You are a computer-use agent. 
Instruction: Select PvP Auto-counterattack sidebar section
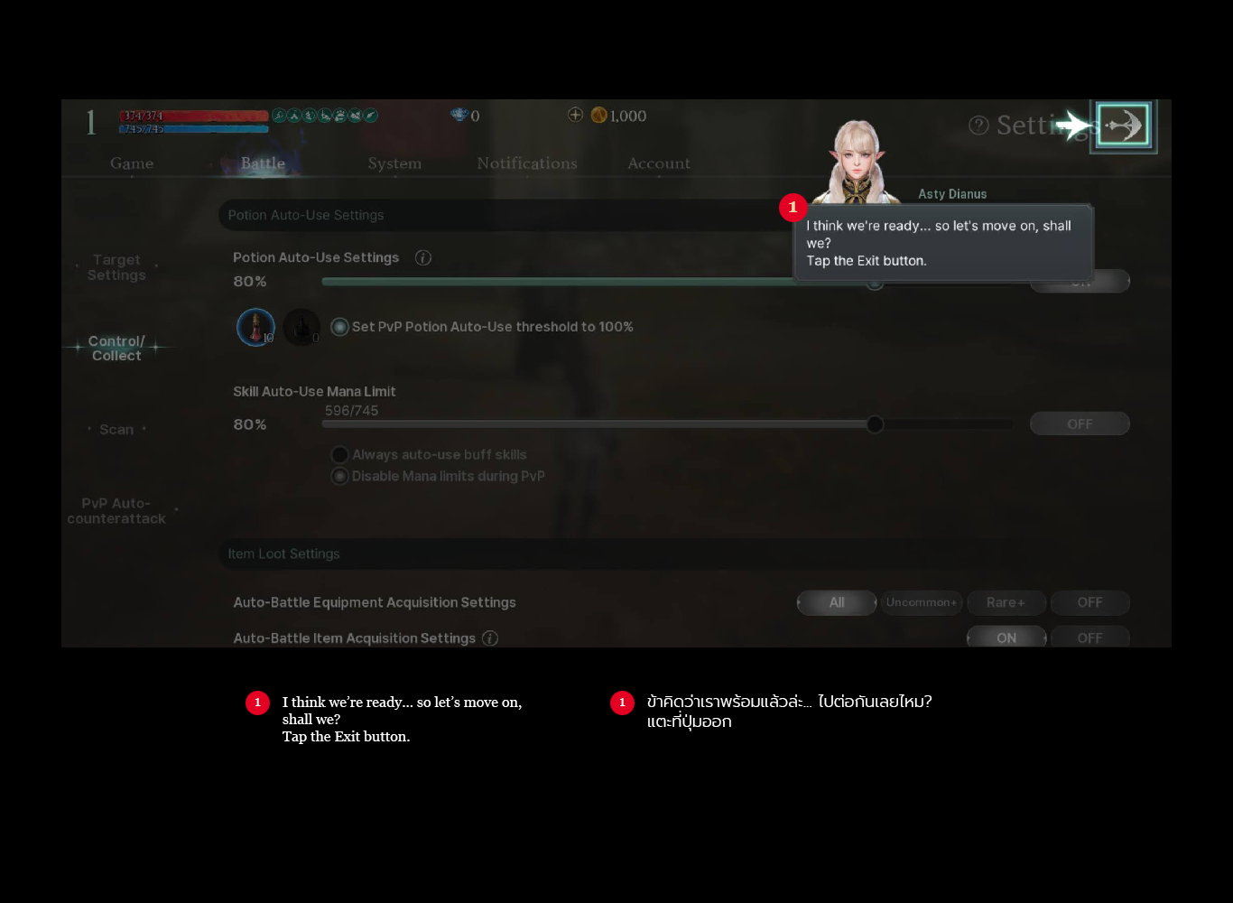tap(116, 511)
